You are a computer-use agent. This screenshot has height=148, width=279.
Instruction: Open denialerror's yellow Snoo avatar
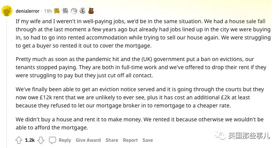pos(7,11)
